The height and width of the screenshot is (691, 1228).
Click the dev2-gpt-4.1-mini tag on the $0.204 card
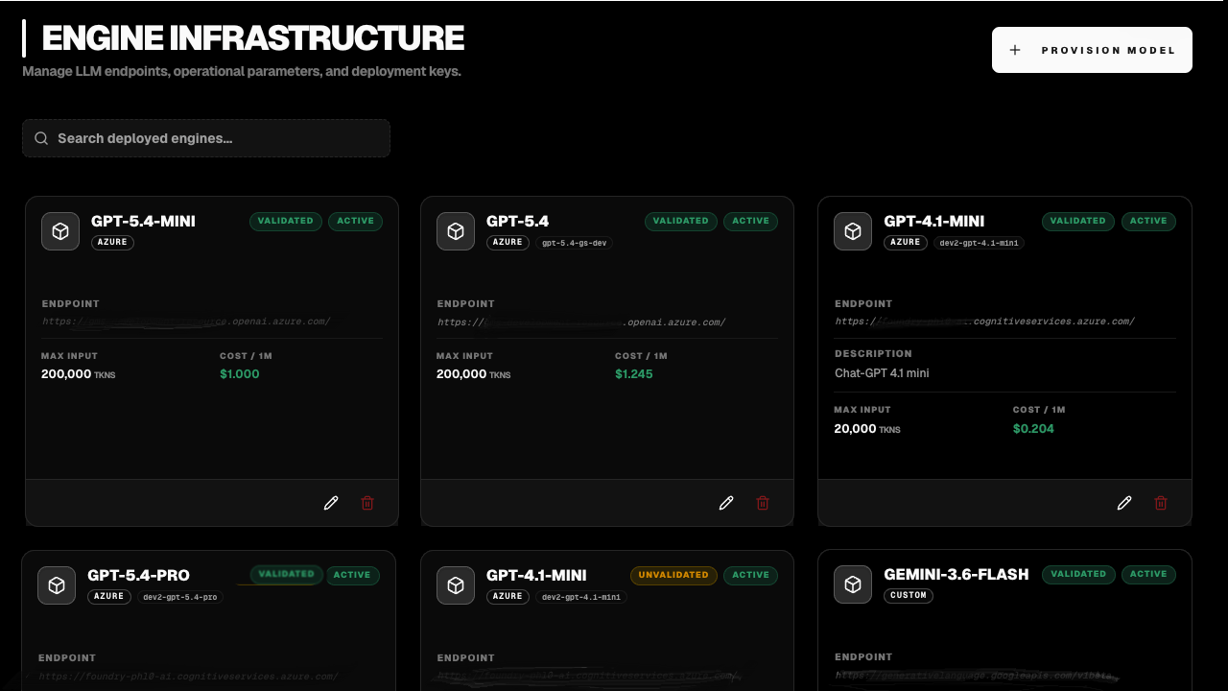(979, 243)
